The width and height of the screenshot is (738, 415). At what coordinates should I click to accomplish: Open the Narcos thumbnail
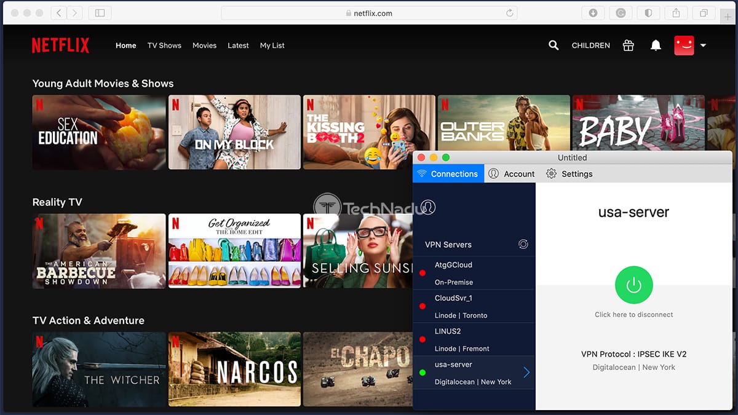234,370
